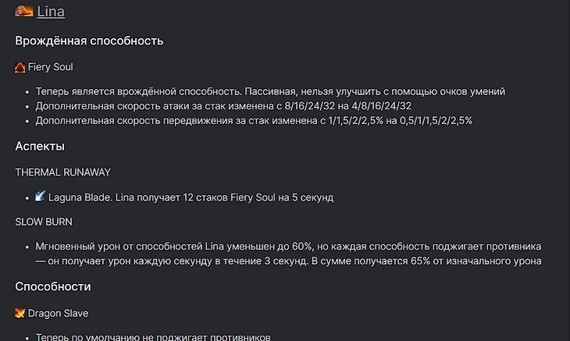Image resolution: width=570 pixels, height=341 pixels.
Task: Click the Laguna Blade ability icon
Action: click(41, 196)
